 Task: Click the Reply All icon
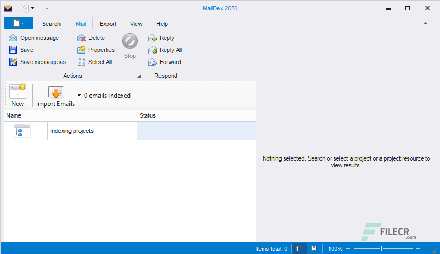coord(153,50)
